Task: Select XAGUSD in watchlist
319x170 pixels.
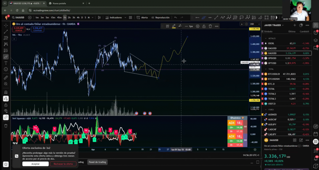Action: tap(287, 48)
